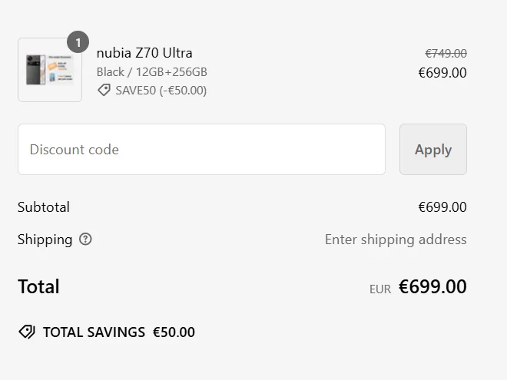Click the SAVE50 (-€50.00) discount label

coord(161,91)
